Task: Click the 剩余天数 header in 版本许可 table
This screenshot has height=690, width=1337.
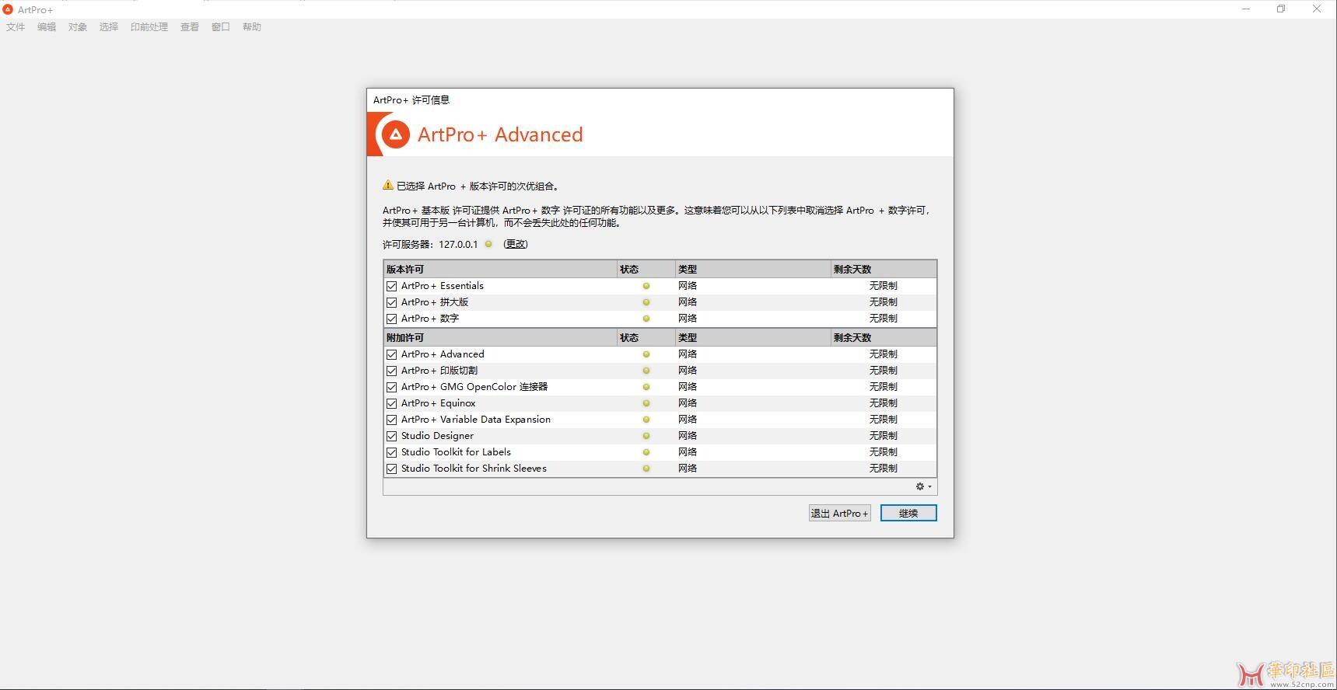Action: [884, 269]
